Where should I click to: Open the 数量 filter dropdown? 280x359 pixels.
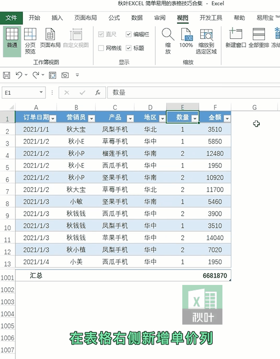[x=195, y=119]
